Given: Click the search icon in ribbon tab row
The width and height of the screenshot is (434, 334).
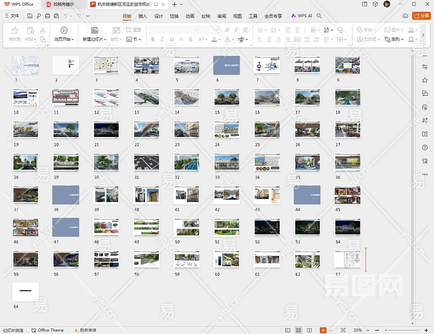Looking at the screenshot, I should pos(320,16).
